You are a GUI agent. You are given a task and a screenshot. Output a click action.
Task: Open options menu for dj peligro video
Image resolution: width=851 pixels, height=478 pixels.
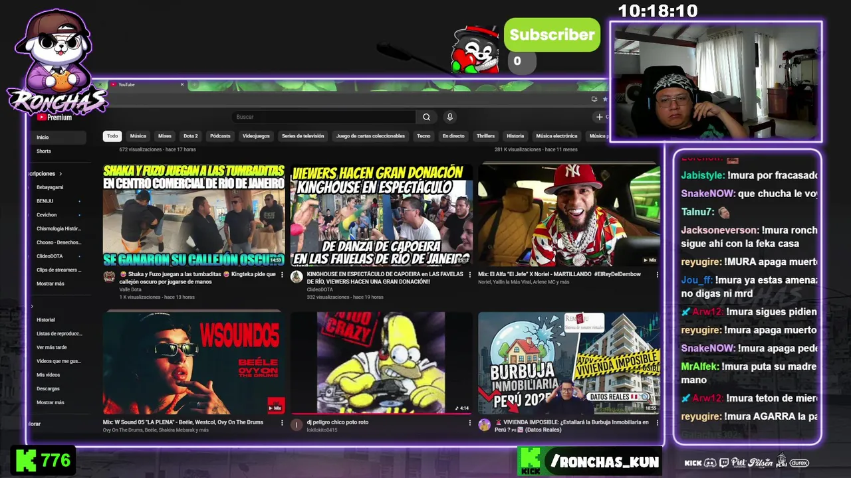point(469,423)
